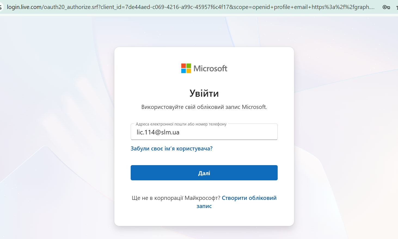Click the 'Ще не в корпорації Майкрософт?' text
This screenshot has width=398, height=239.
[x=176, y=198]
